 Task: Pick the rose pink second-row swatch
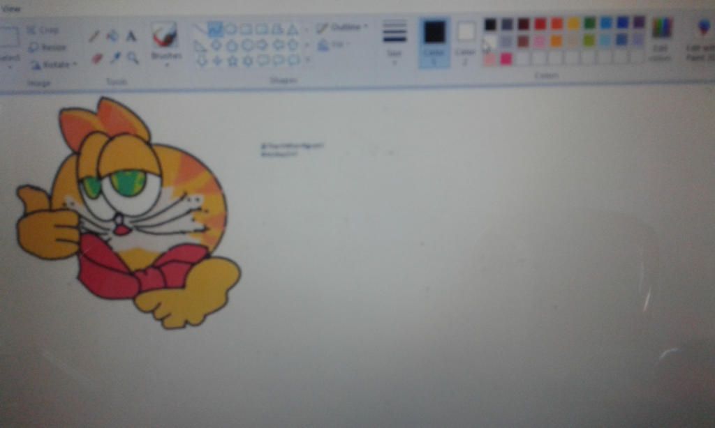click(540, 41)
